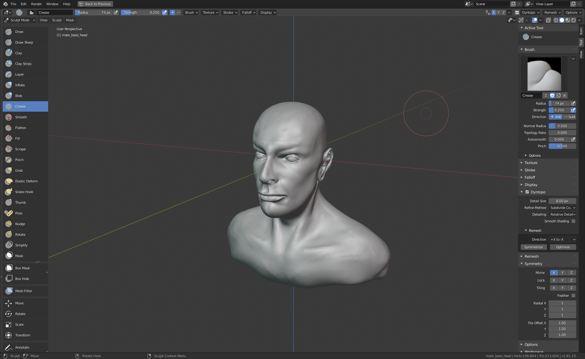Screen dimensions: 585x359
Task: Expand the Falloff panel in sidebar
Action: (530, 178)
